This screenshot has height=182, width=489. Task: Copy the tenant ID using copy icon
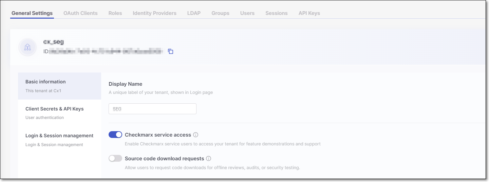coord(171,52)
